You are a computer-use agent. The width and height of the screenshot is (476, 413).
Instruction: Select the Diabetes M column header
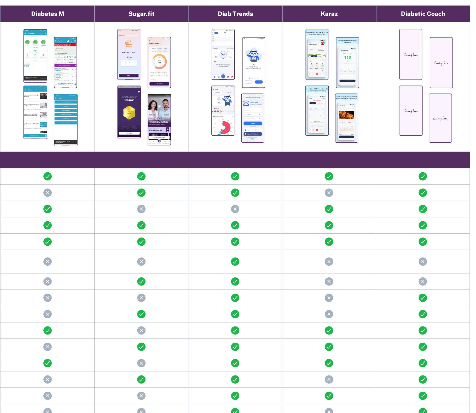(48, 14)
